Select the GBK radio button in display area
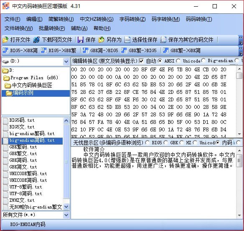 coord(166,142)
